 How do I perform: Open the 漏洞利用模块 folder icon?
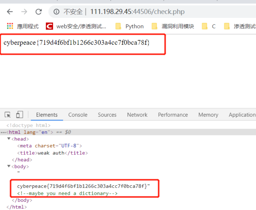154,26
